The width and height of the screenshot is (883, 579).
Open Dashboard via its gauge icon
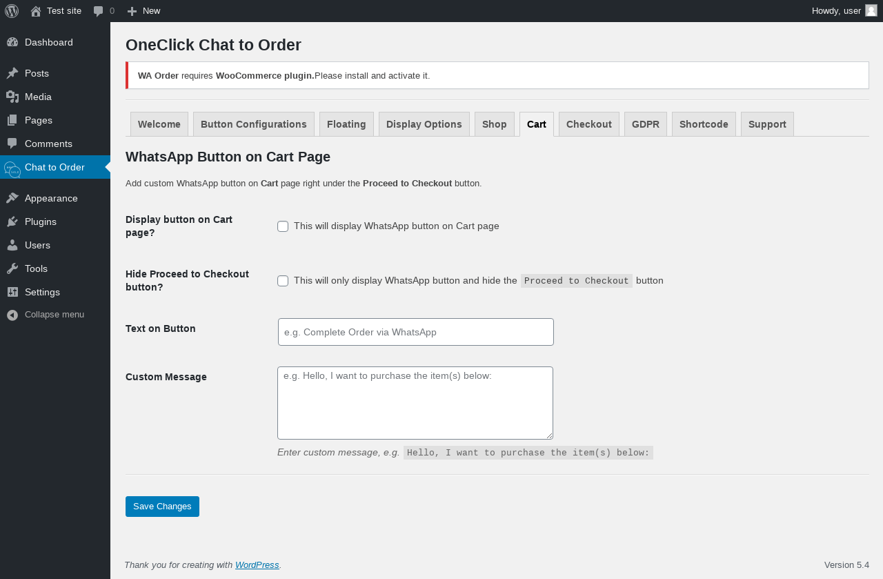click(12, 42)
